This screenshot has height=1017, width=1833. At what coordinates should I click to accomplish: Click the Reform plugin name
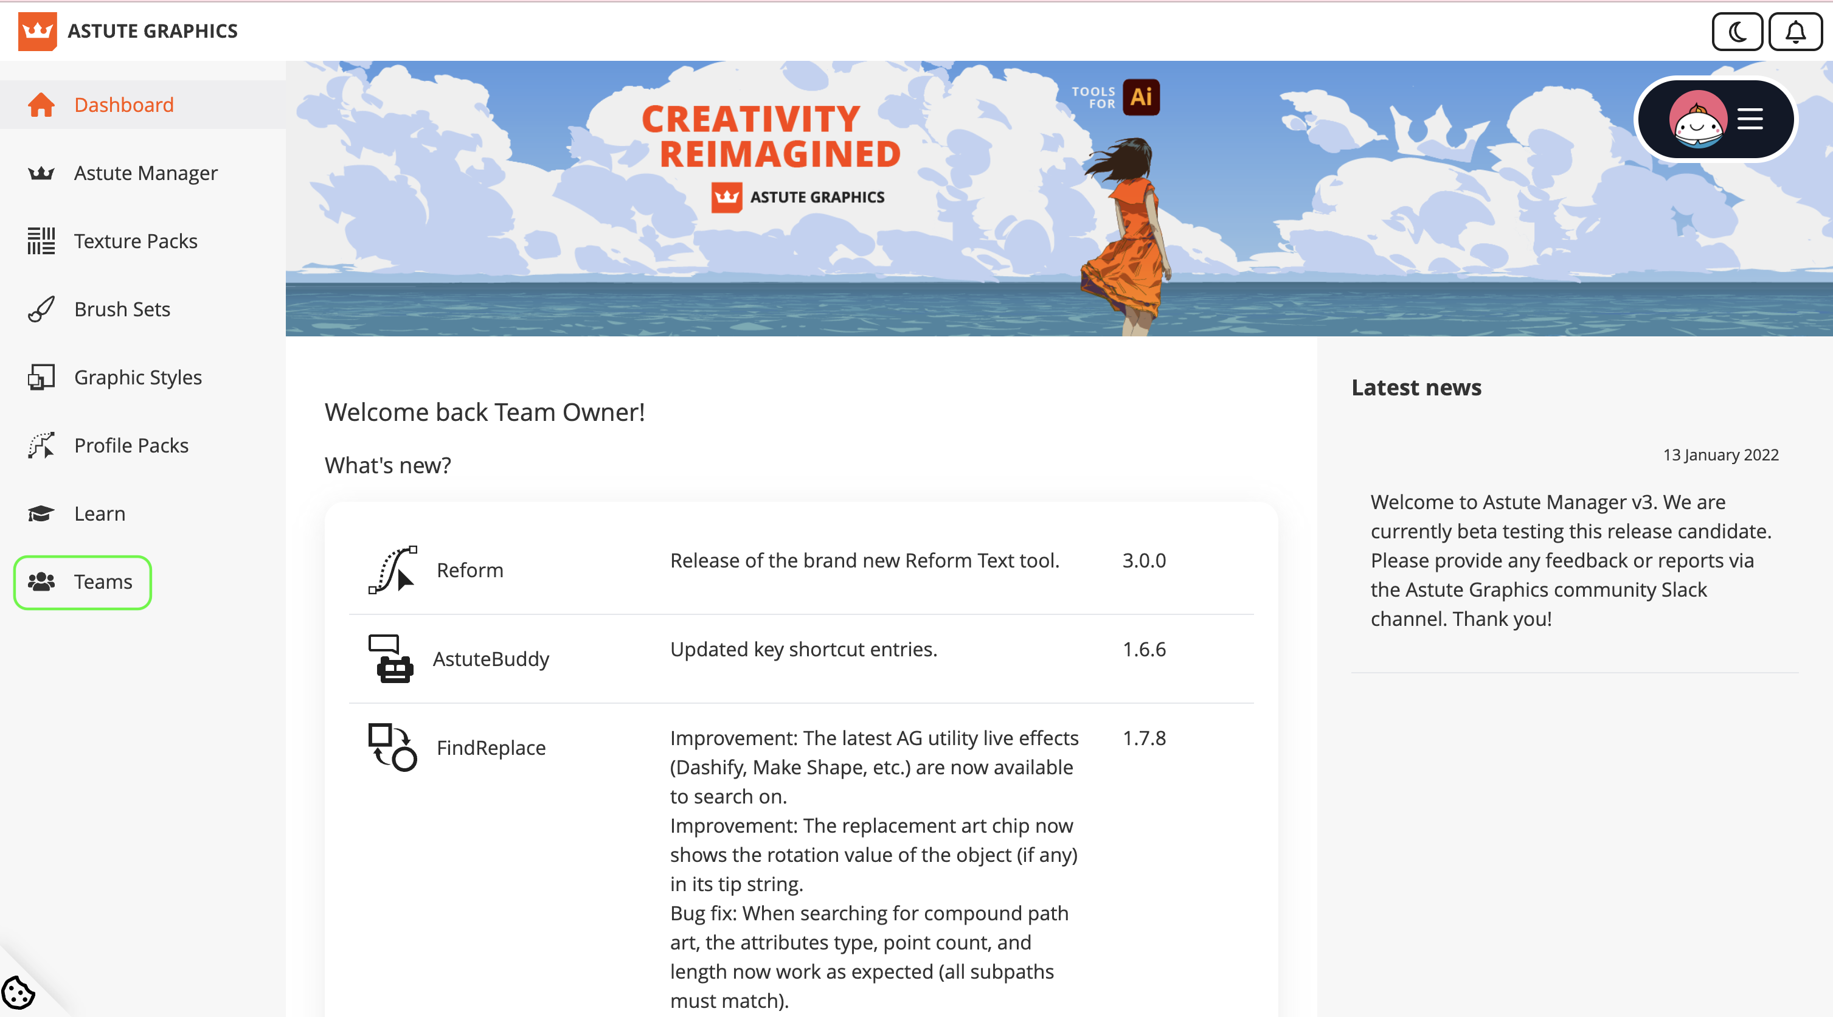coord(470,570)
